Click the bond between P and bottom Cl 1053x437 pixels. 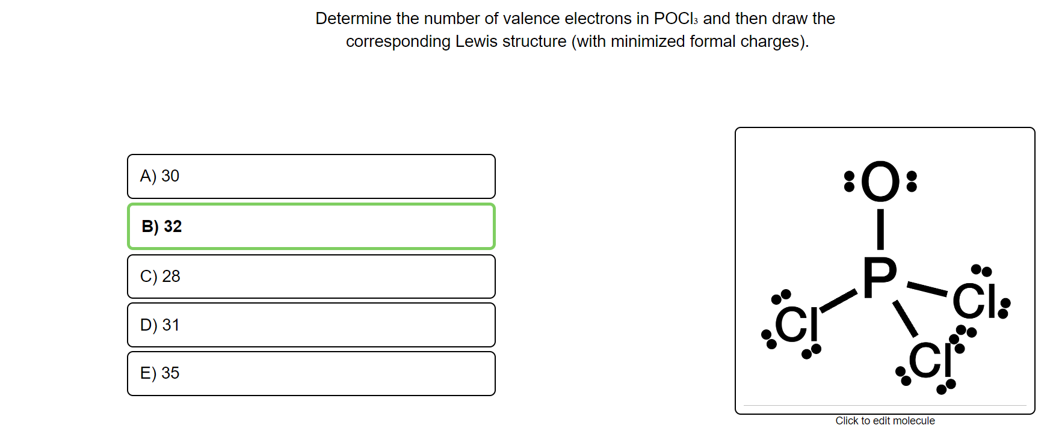pyautogui.click(x=906, y=319)
